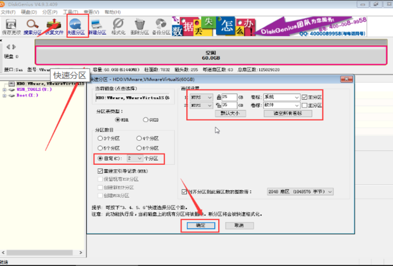The width and height of the screenshot is (393, 266).
Task: Open custom partition count dropdown showing 2
Action: coord(135,159)
